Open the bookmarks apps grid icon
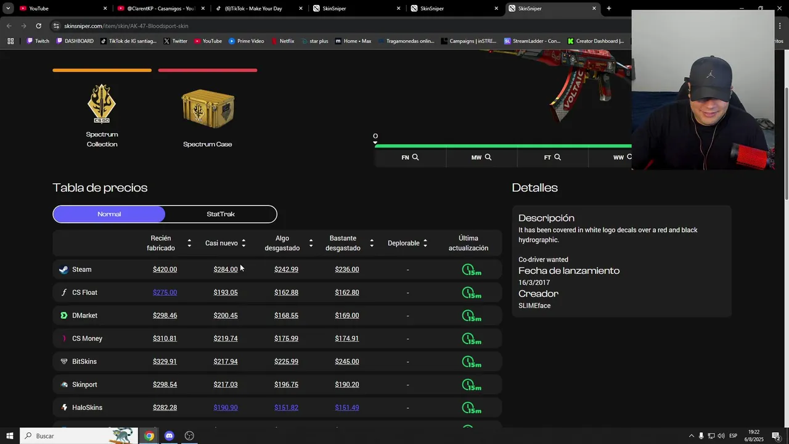 coord(10,41)
